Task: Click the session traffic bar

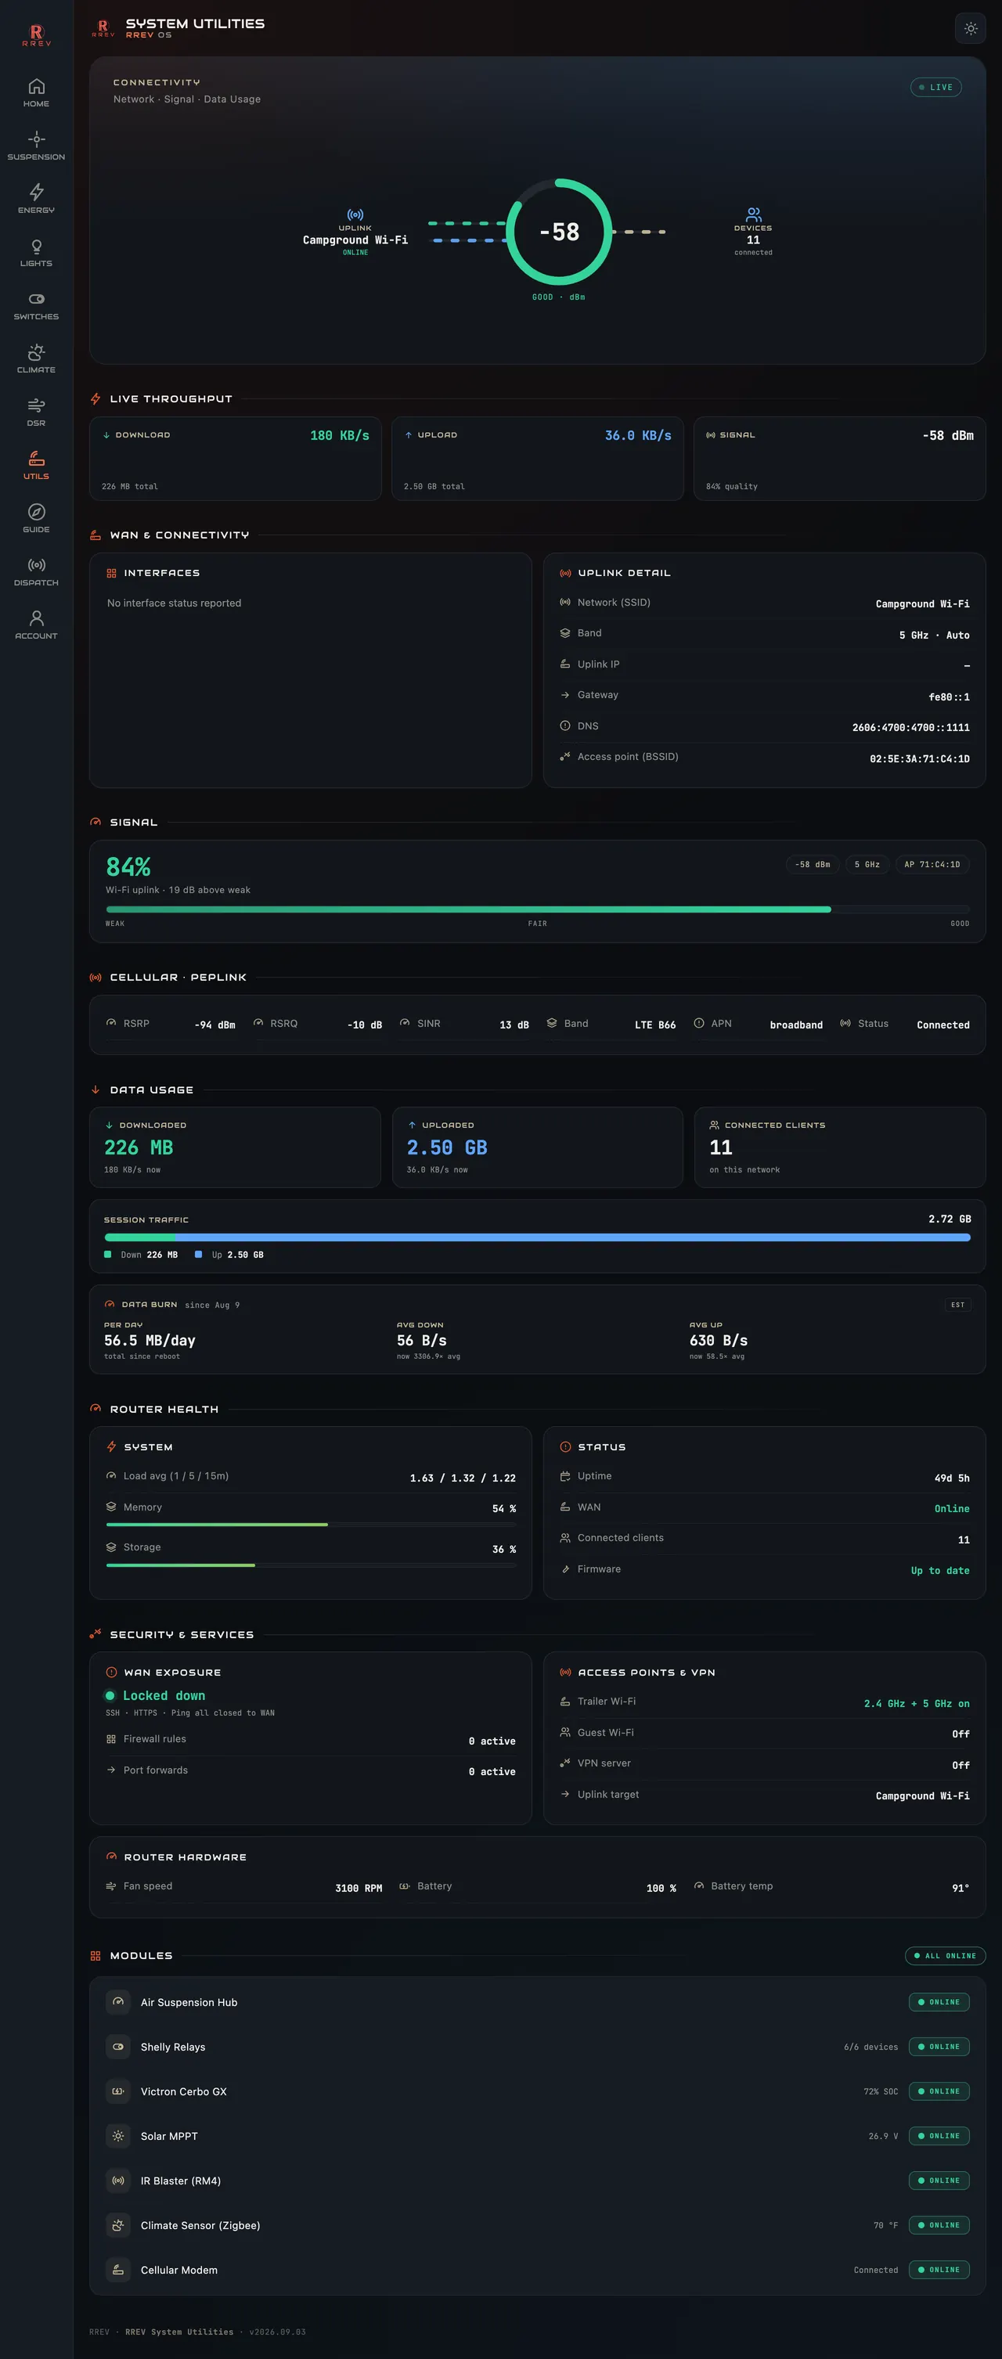Action: click(538, 1237)
